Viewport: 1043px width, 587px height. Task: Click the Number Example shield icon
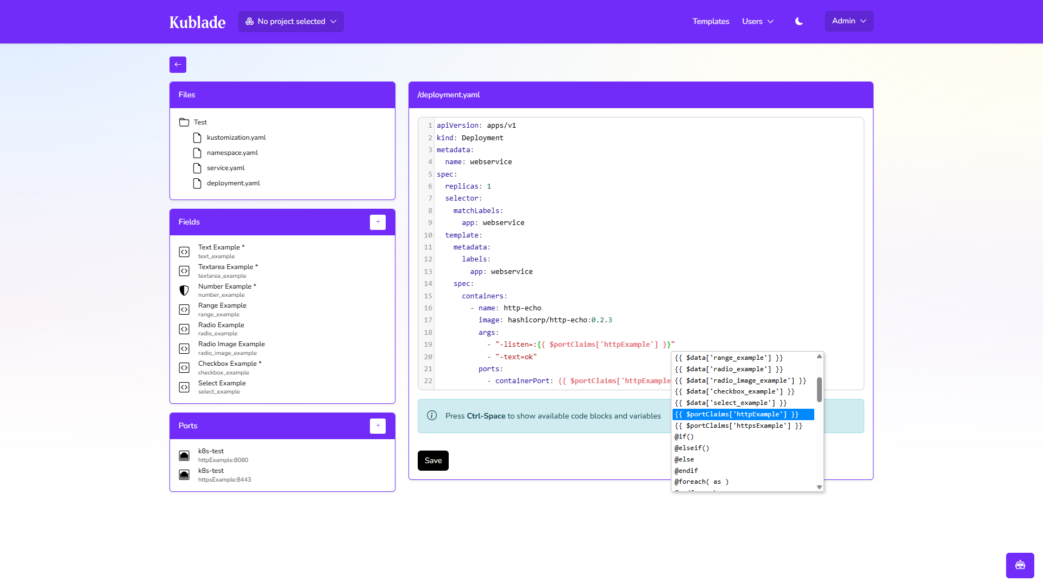point(184,290)
